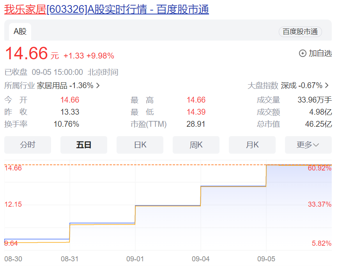Click the 总市值 value 46.25亿
The height and width of the screenshot is (266, 338).
pyautogui.click(x=319, y=124)
